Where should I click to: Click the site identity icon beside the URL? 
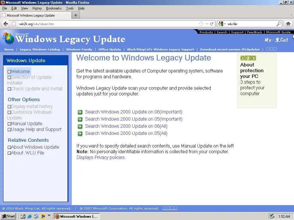(x=14, y=24)
